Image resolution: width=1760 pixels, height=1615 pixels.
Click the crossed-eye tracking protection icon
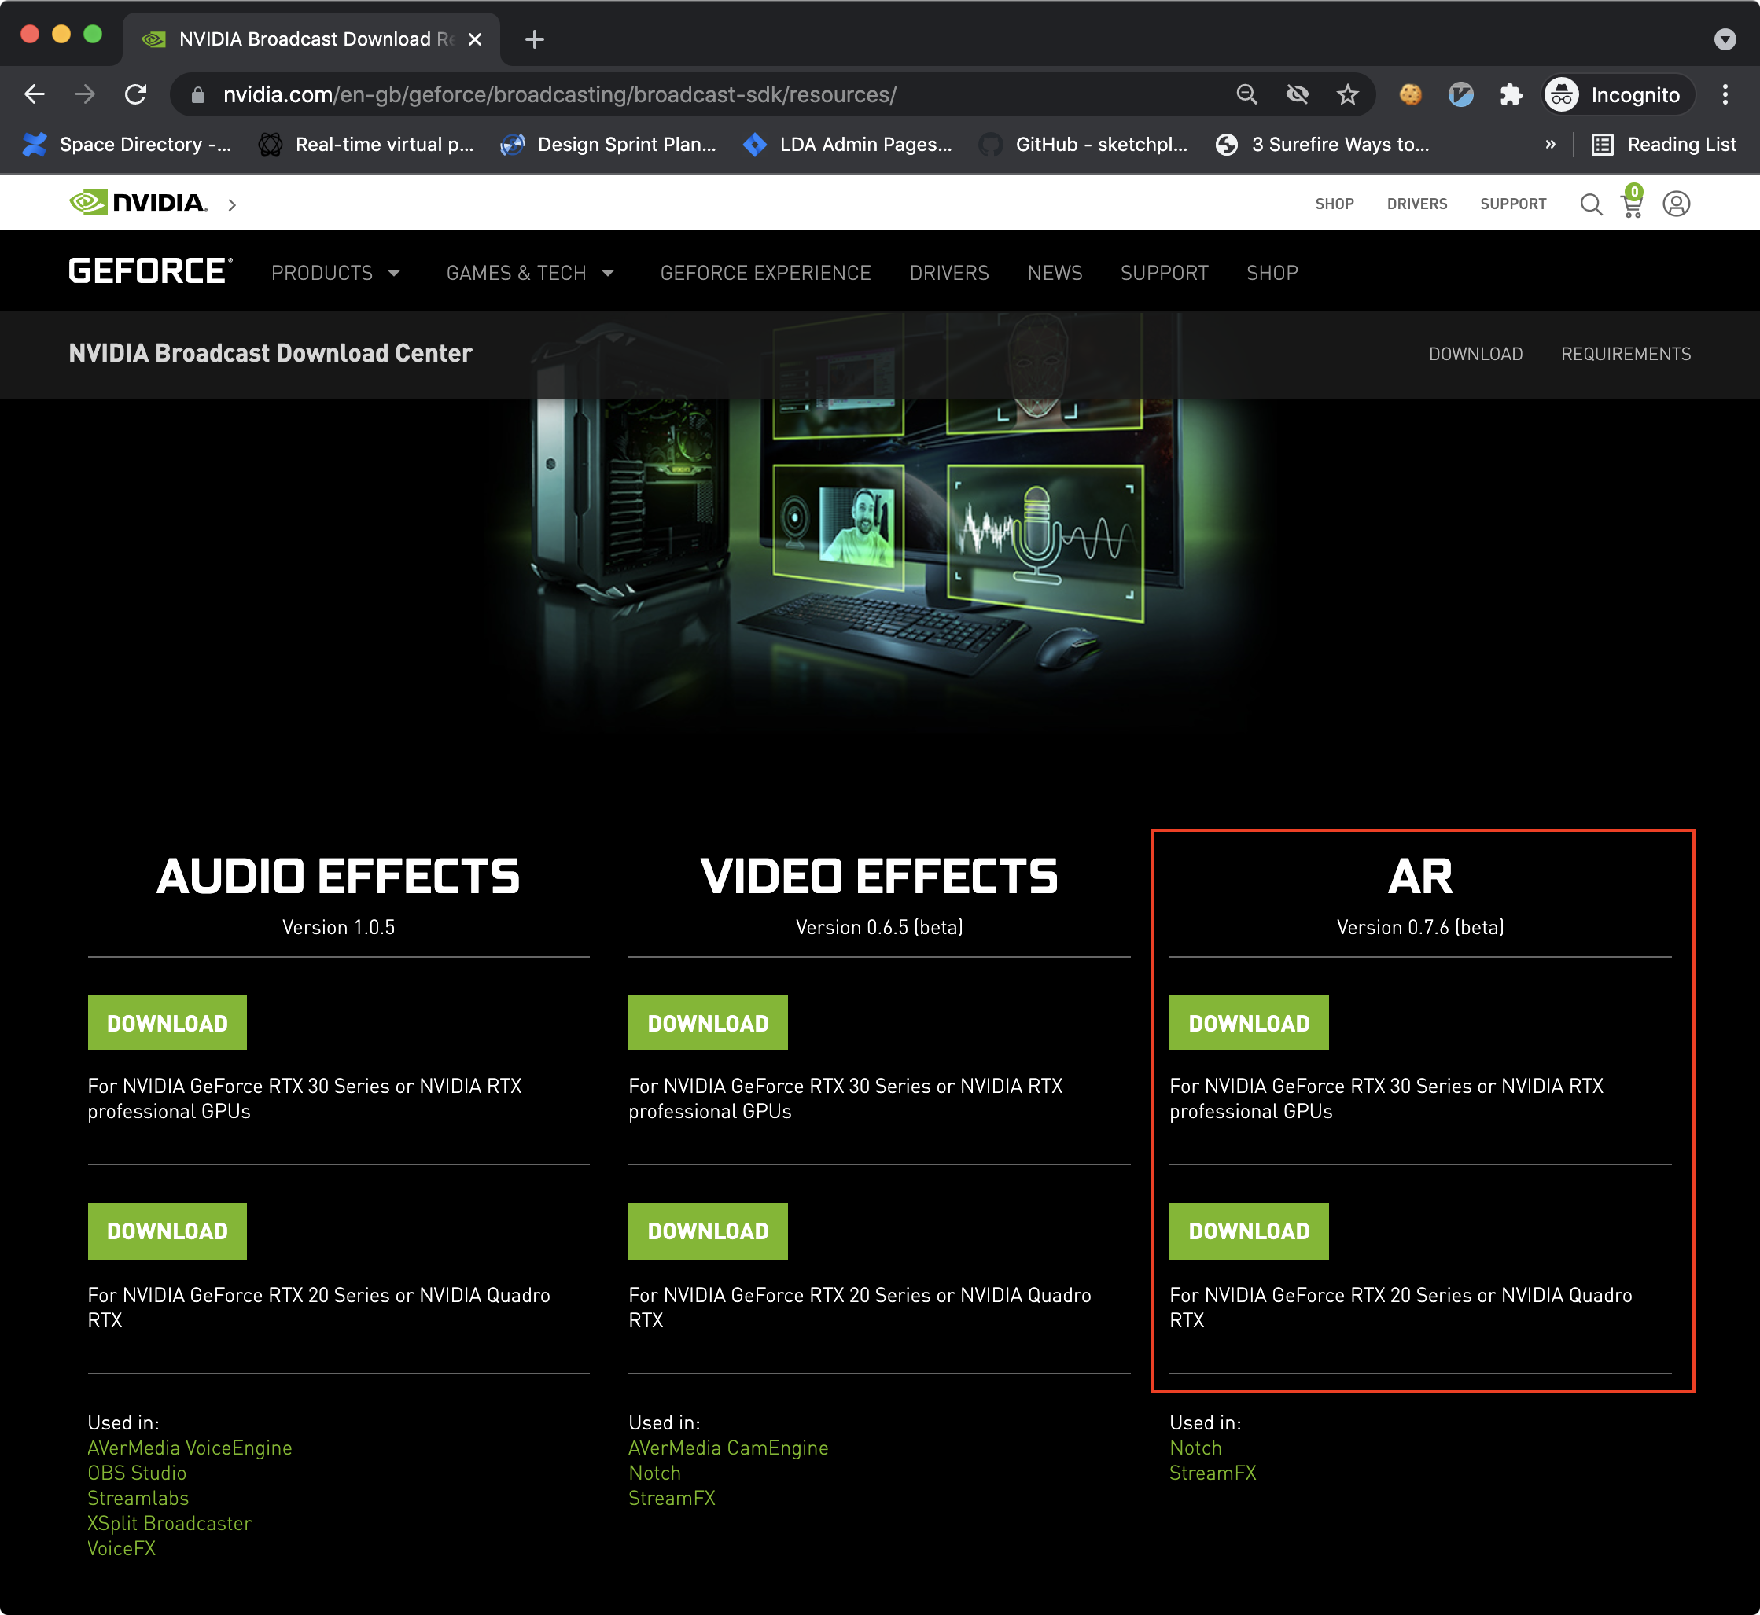tap(1298, 94)
